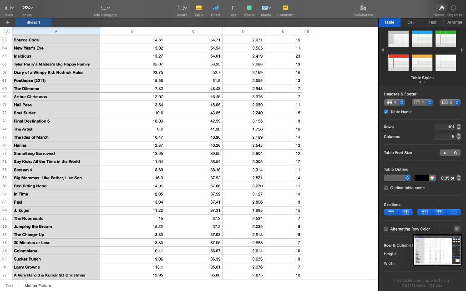This screenshot has height=291, width=466.
Task: Apply the red header table style
Action: tap(398, 63)
